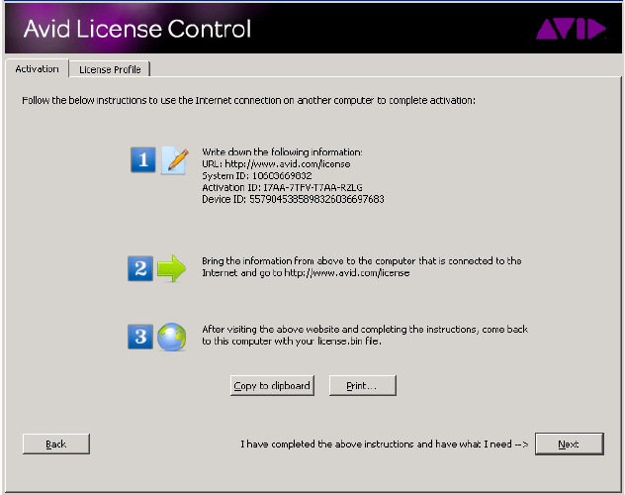The image size is (625, 495).
Task: Click the green right arrow icon
Action: click(172, 268)
